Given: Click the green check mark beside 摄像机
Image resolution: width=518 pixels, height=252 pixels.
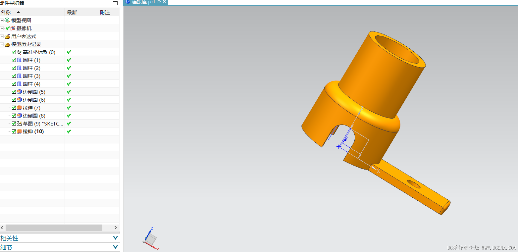Looking at the screenshot, I should click(x=8, y=28).
